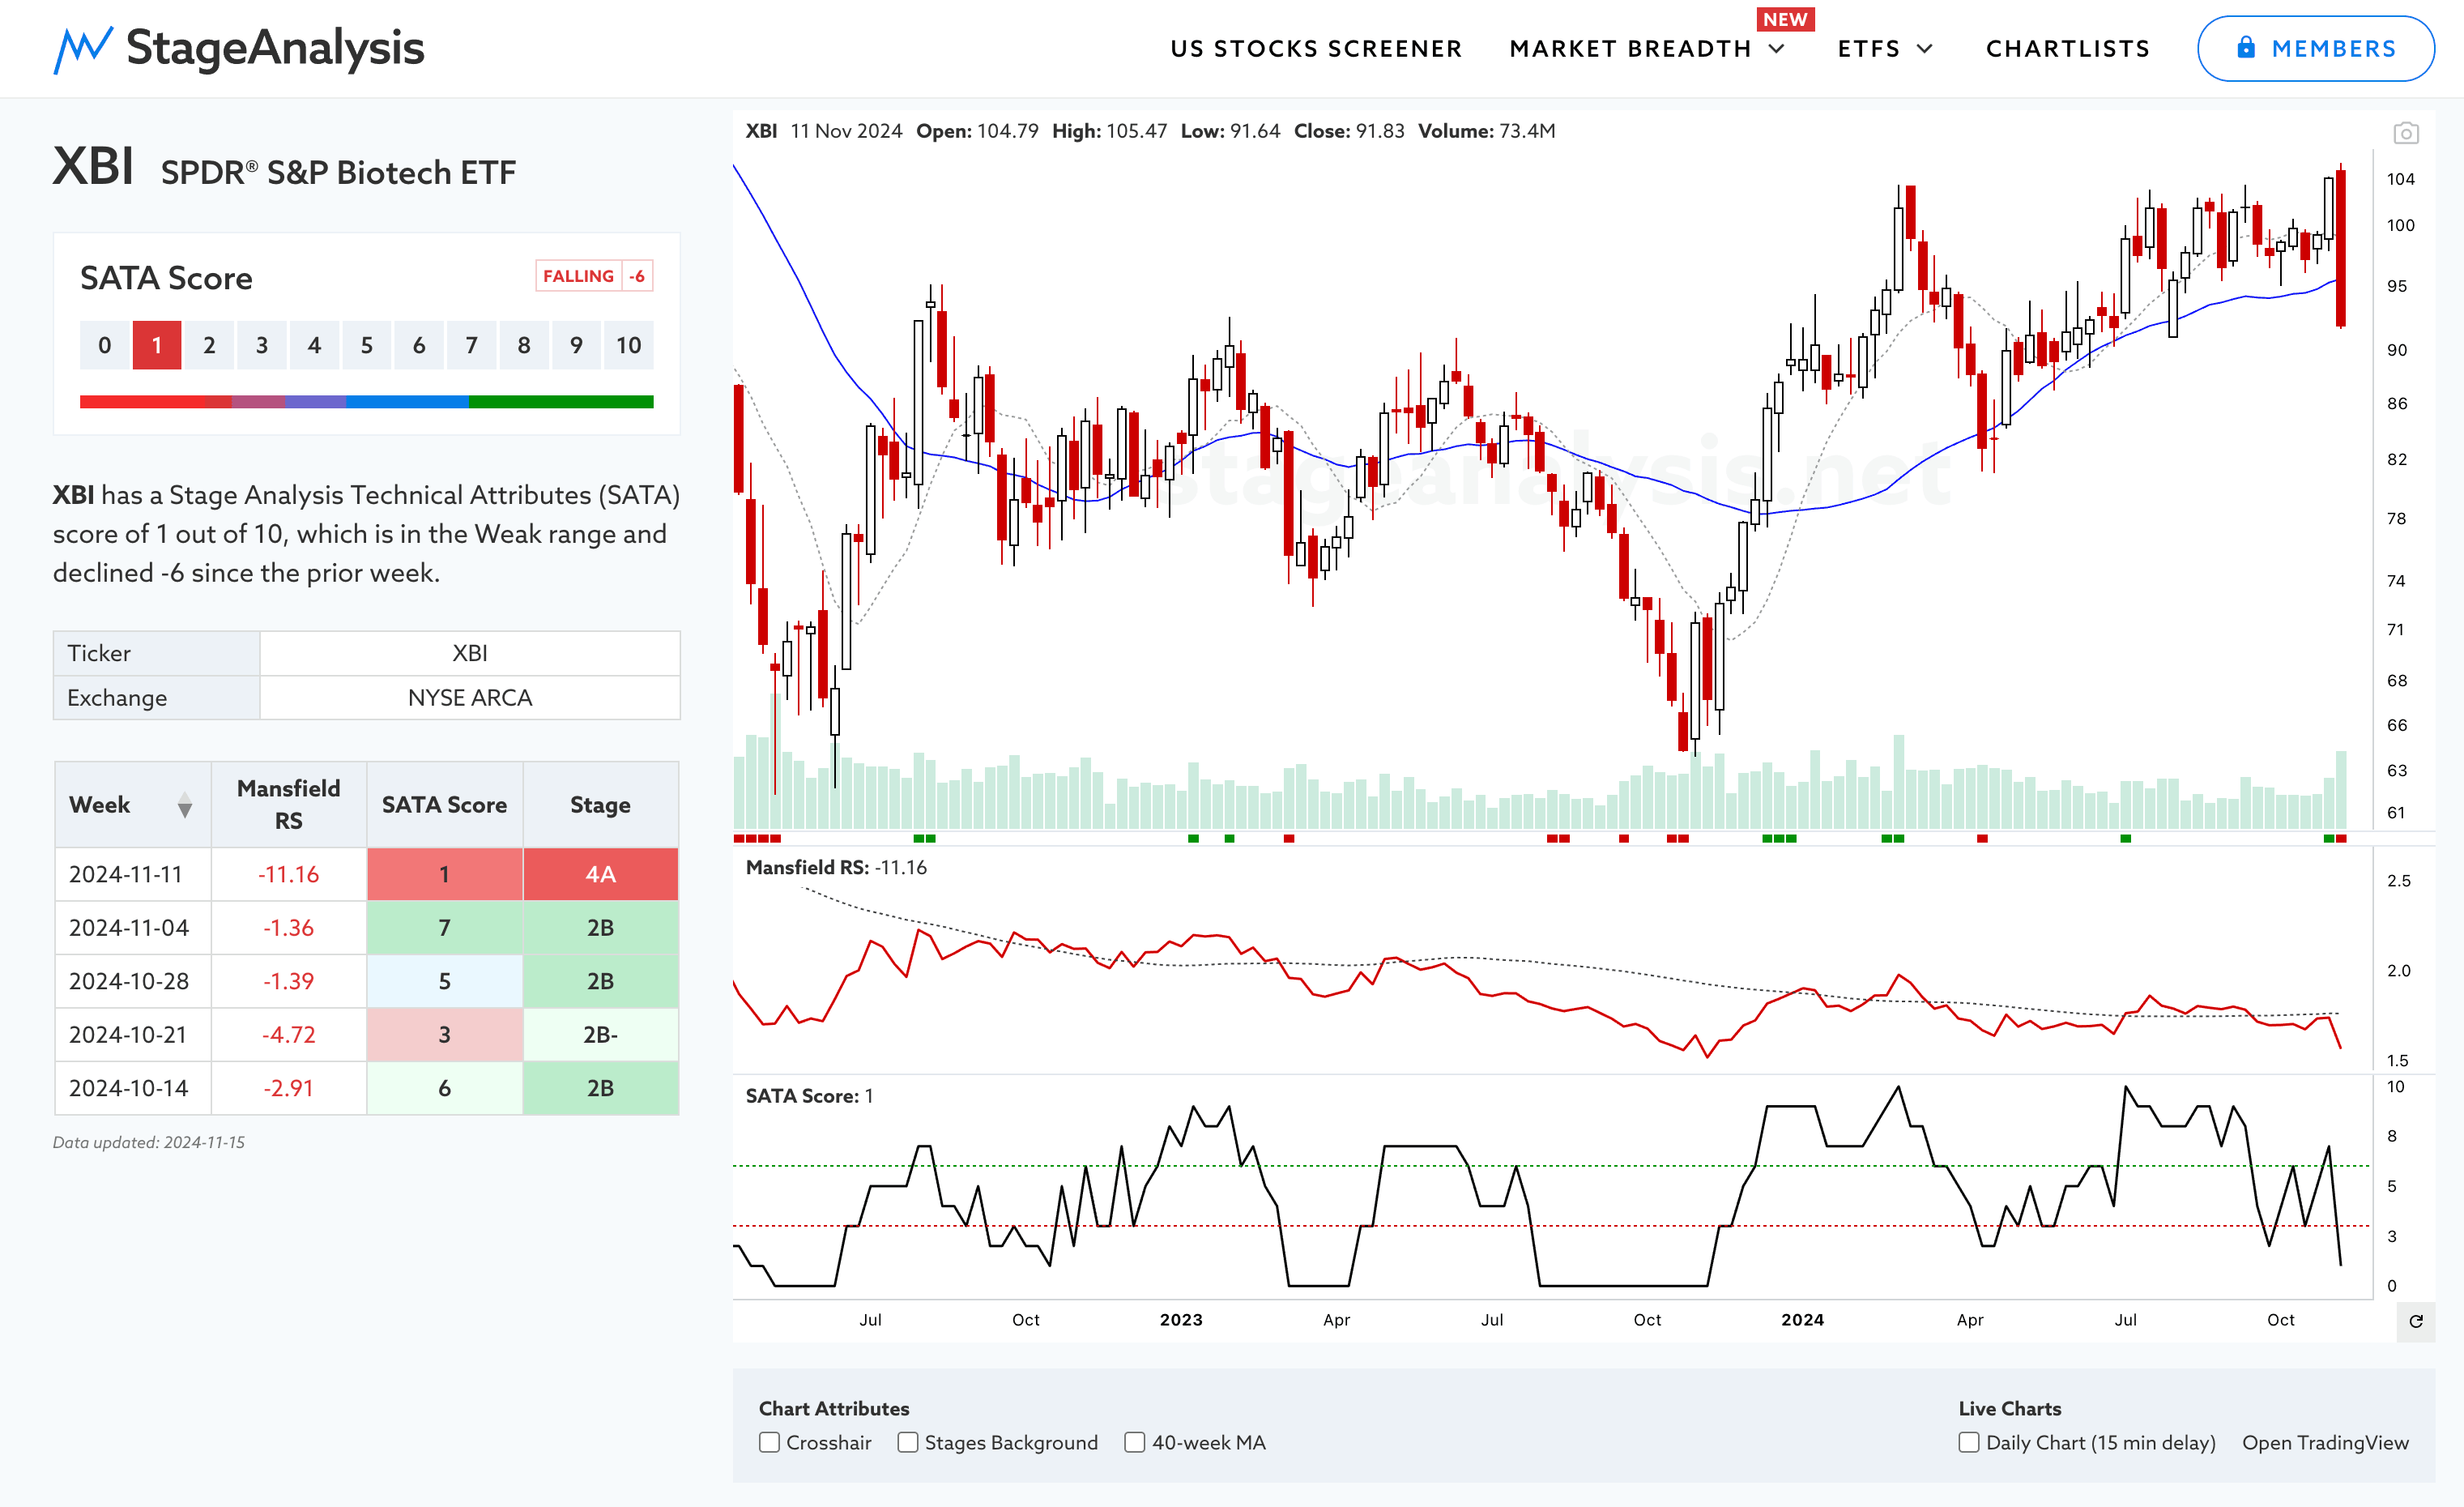Expand the Market Breadth dropdown
Image resolution: width=2464 pixels, height=1507 pixels.
tap(1647, 49)
